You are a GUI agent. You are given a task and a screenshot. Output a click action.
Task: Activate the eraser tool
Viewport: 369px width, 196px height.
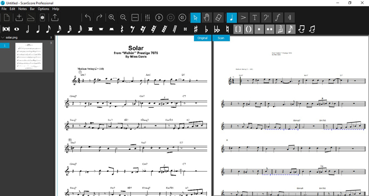click(x=218, y=17)
